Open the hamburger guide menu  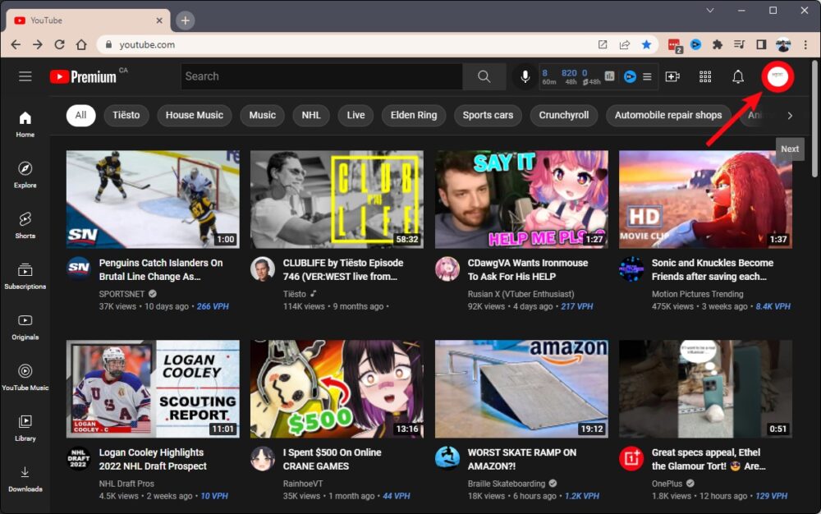[25, 76]
